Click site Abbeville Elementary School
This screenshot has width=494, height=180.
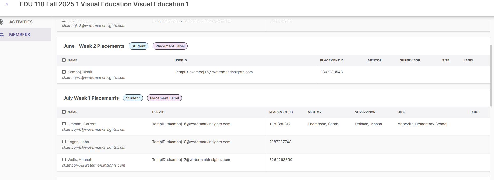422,124
